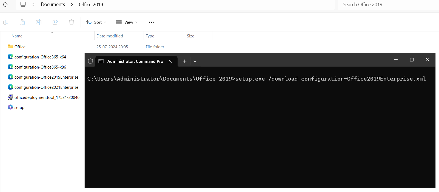Select configuration-Office365-x86 file name
Viewport: 439px width, 192px height.
coord(40,67)
